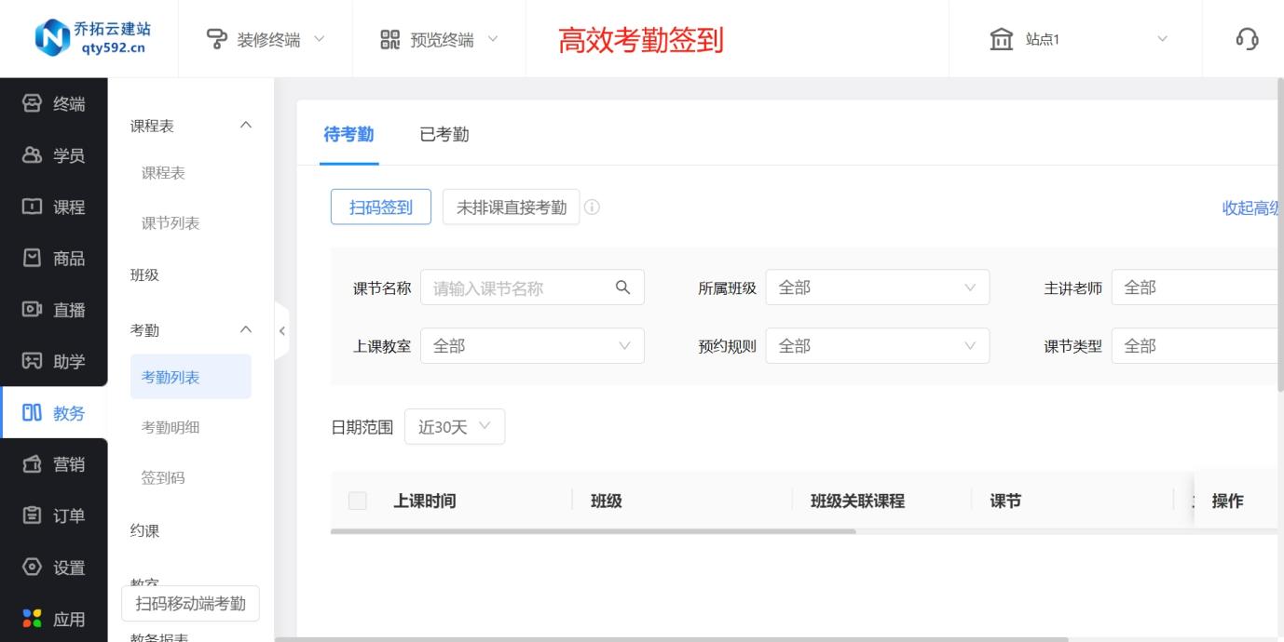
Task: Switch to the 已考勤 tab
Action: coord(444,135)
